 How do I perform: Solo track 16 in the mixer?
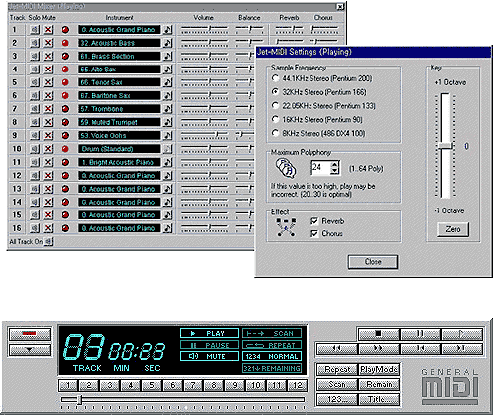point(34,228)
